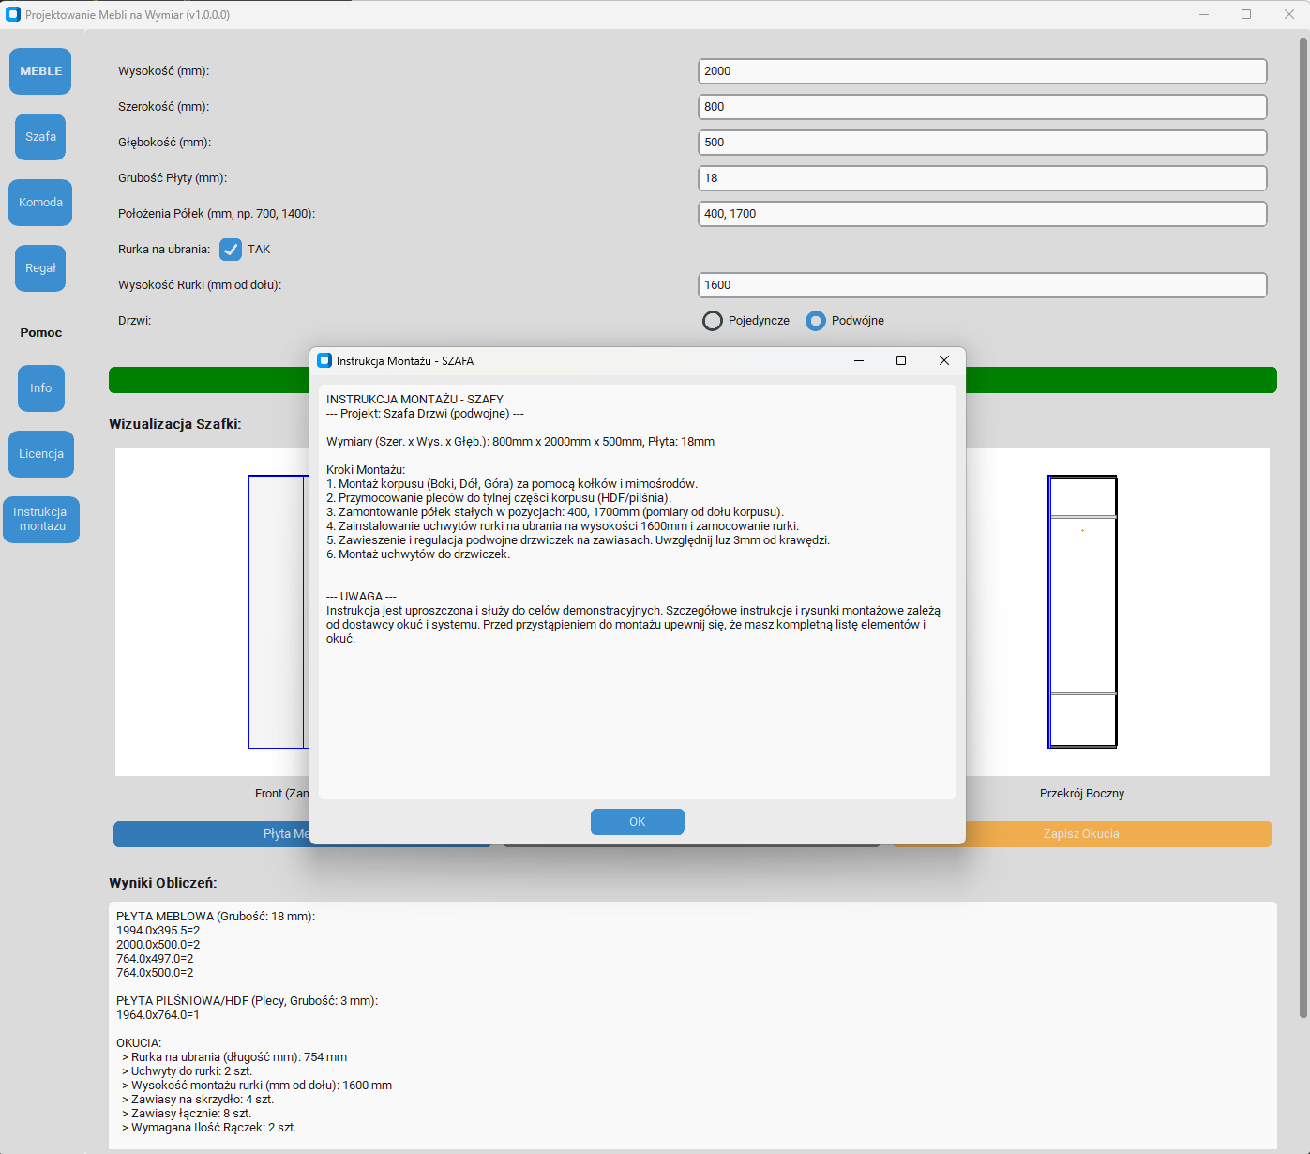Screen dimensions: 1310x1154
Task: Close the Instrukcja Montażu dialog window
Action: 943,360
